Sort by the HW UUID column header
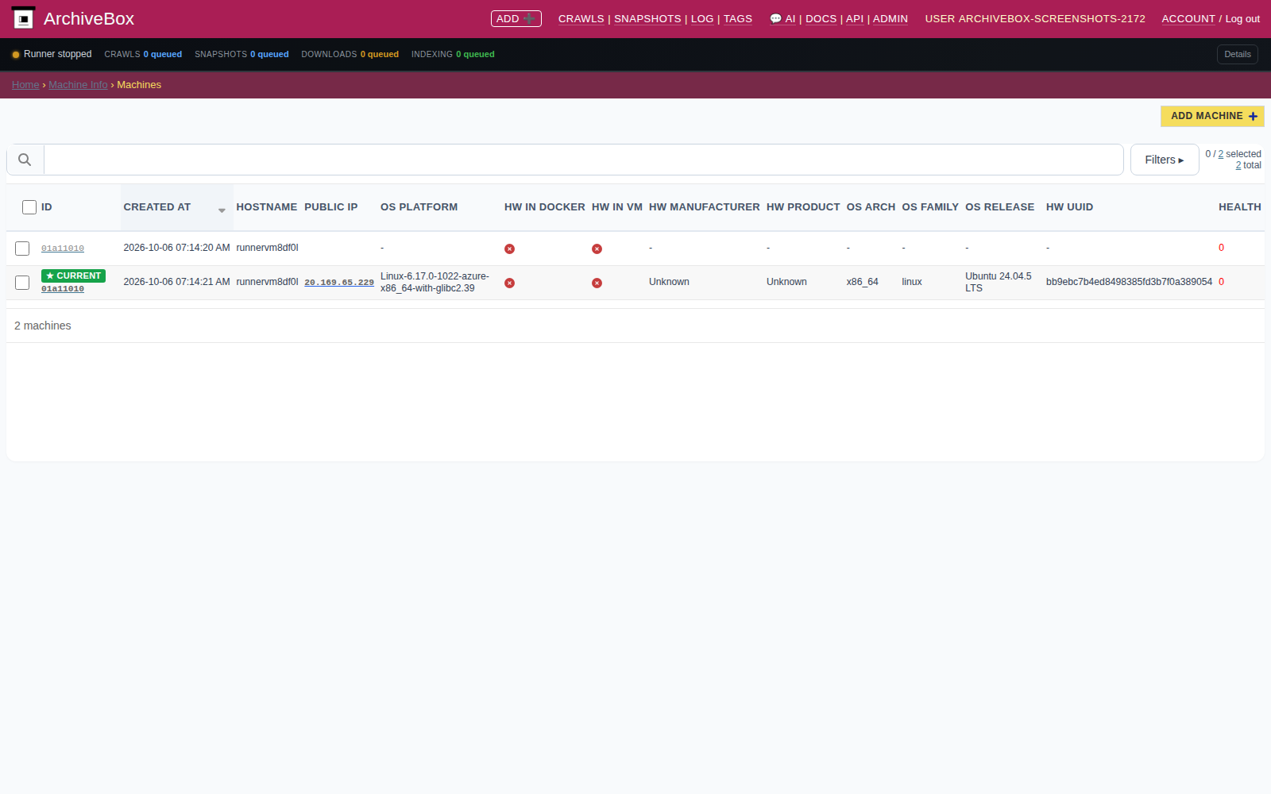Image resolution: width=1271 pixels, height=794 pixels. [x=1069, y=207]
